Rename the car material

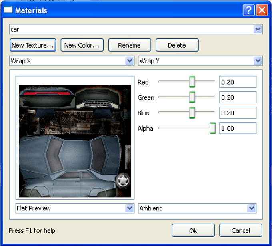point(130,45)
